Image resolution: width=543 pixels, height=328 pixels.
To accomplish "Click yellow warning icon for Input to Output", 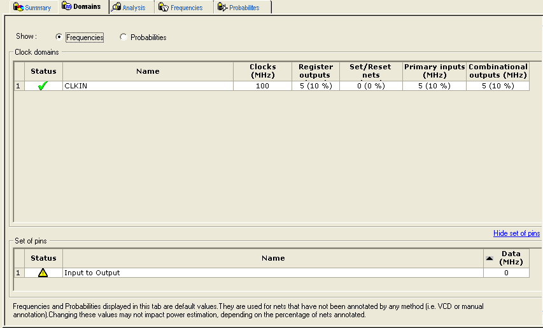I will pyautogui.click(x=43, y=273).
